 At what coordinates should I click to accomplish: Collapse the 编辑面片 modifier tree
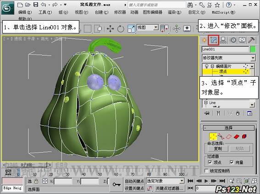coord(212,66)
